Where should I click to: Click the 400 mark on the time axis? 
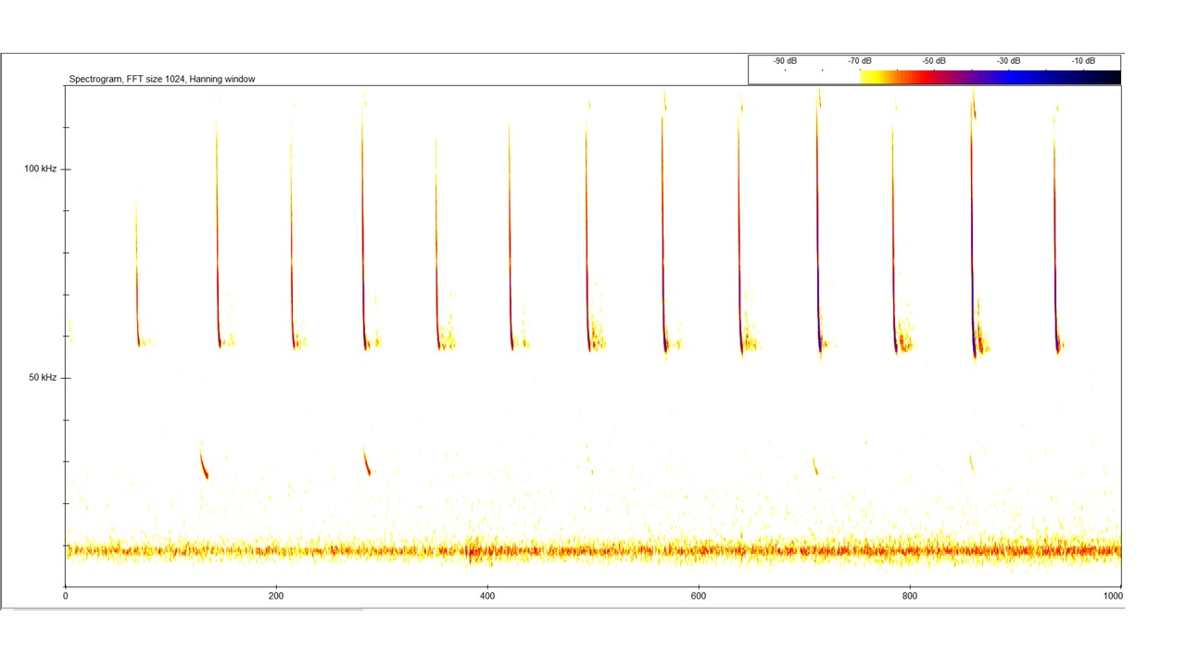pyautogui.click(x=487, y=596)
